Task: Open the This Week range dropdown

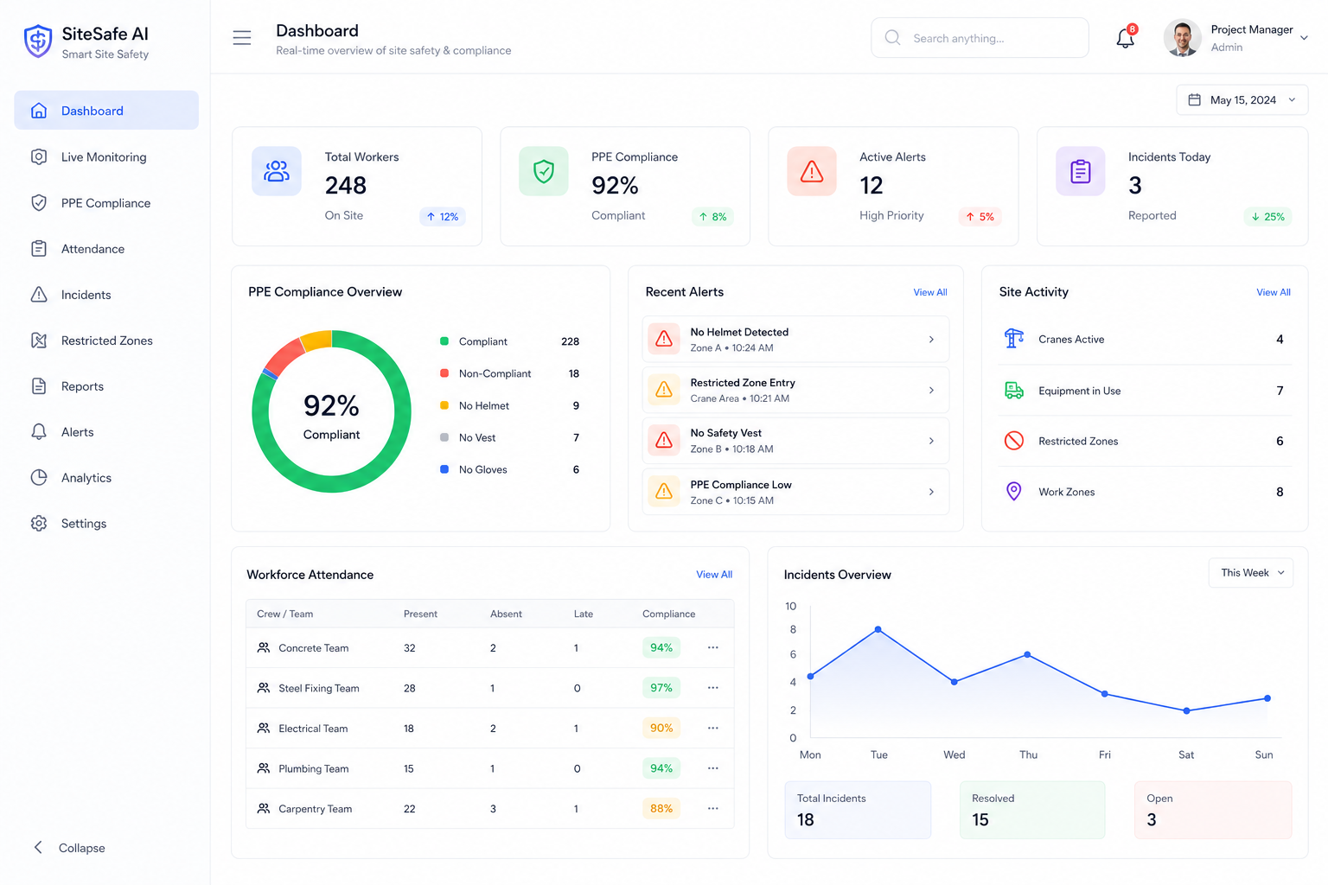Action: pyautogui.click(x=1251, y=573)
